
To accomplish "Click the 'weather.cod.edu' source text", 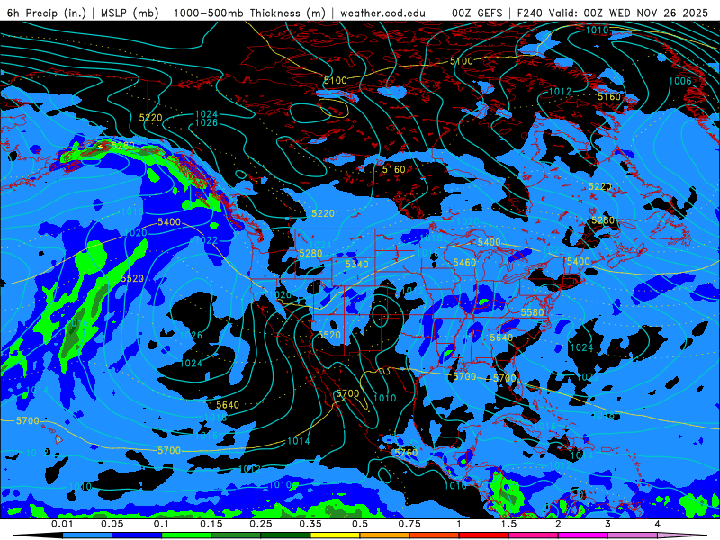I will pyautogui.click(x=382, y=13).
